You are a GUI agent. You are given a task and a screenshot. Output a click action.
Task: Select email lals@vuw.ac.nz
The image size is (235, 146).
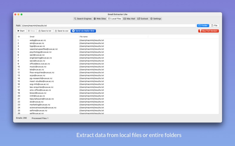point(37,69)
